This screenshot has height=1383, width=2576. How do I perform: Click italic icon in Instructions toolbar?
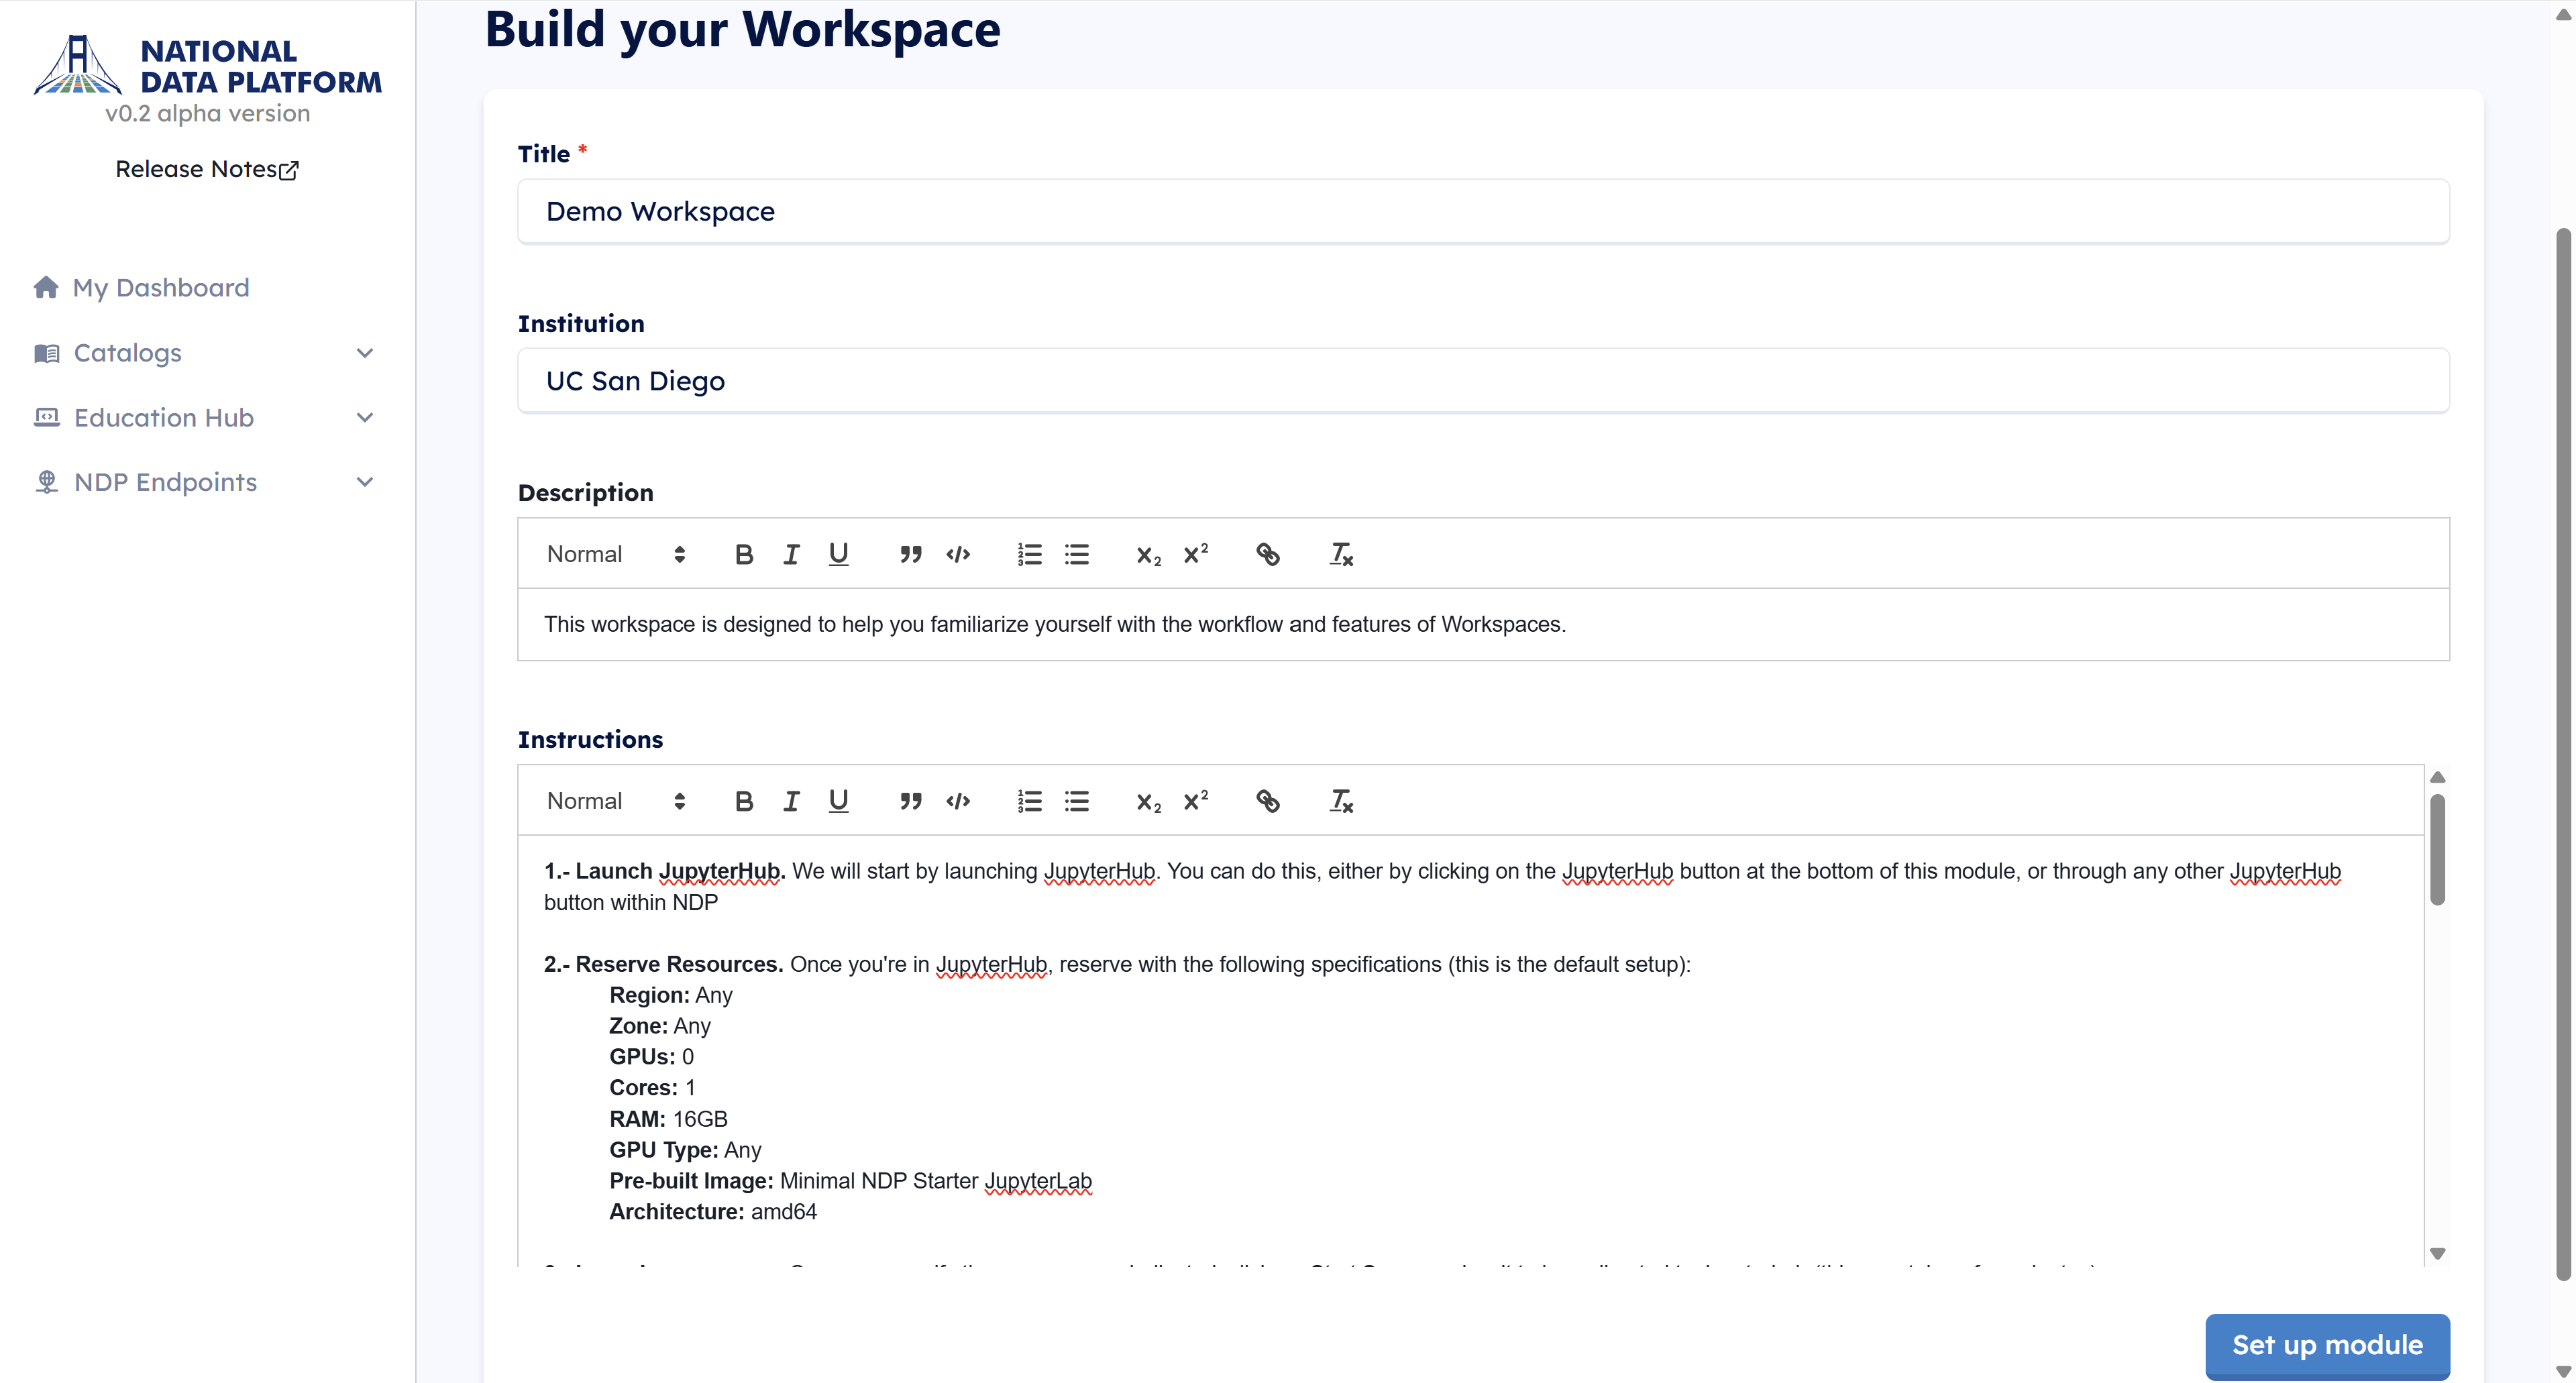791,801
